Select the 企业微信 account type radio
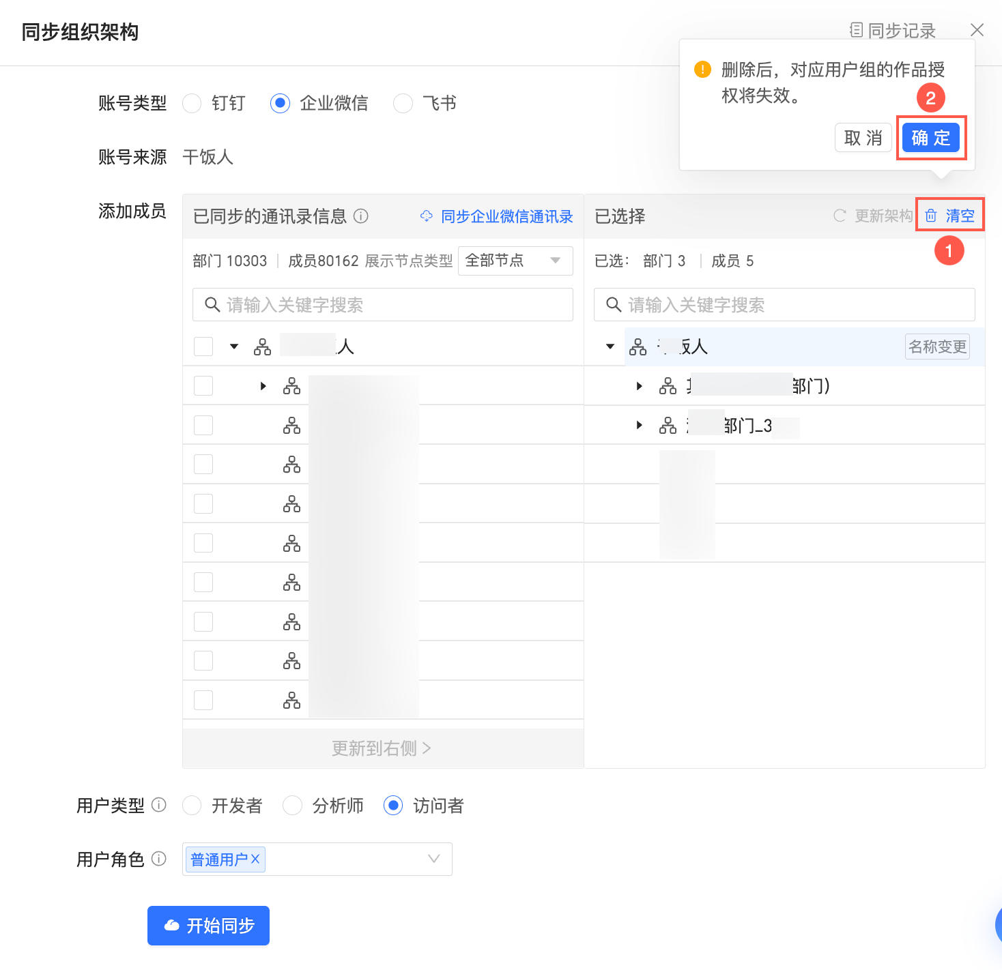 (x=280, y=103)
